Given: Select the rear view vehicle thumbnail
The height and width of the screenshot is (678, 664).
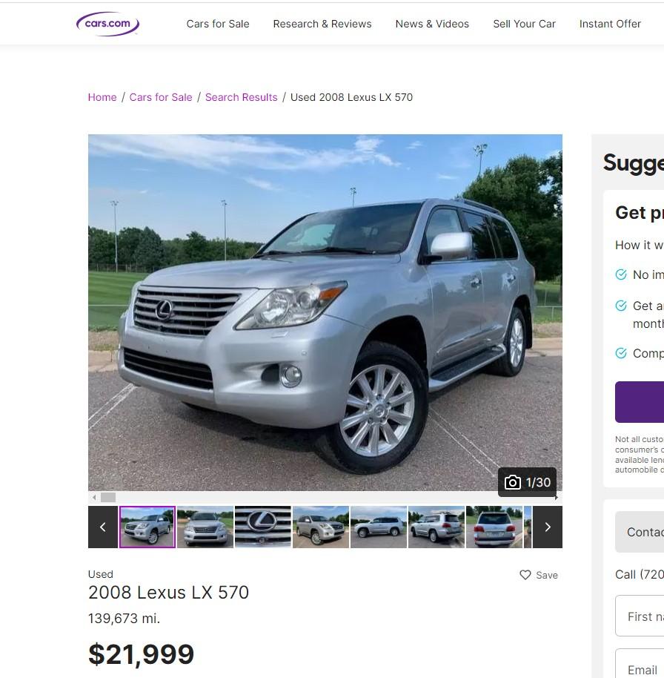Looking at the screenshot, I should click(494, 527).
